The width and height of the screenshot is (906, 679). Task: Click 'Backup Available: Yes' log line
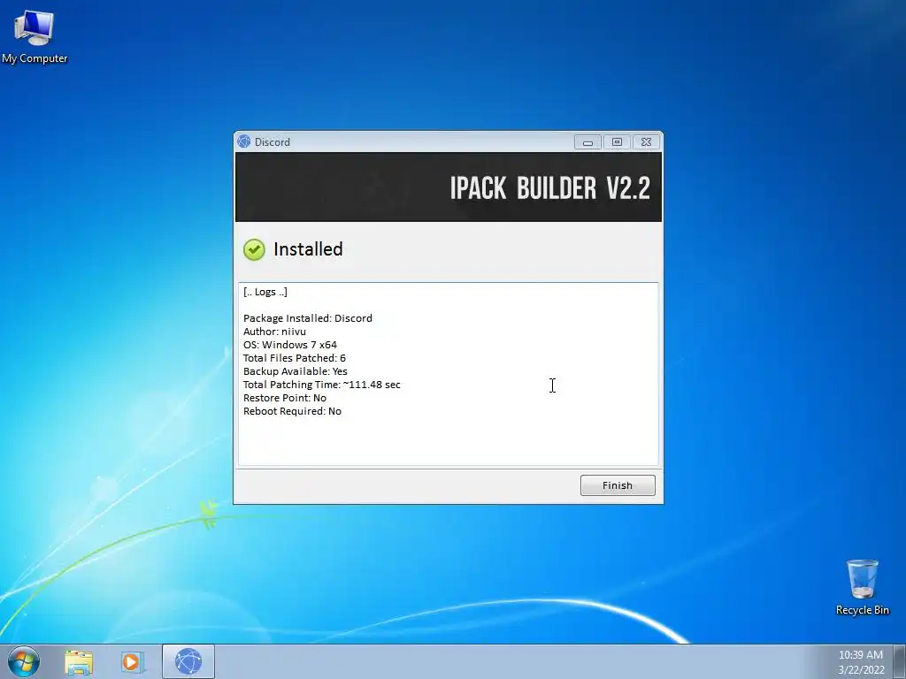click(296, 371)
